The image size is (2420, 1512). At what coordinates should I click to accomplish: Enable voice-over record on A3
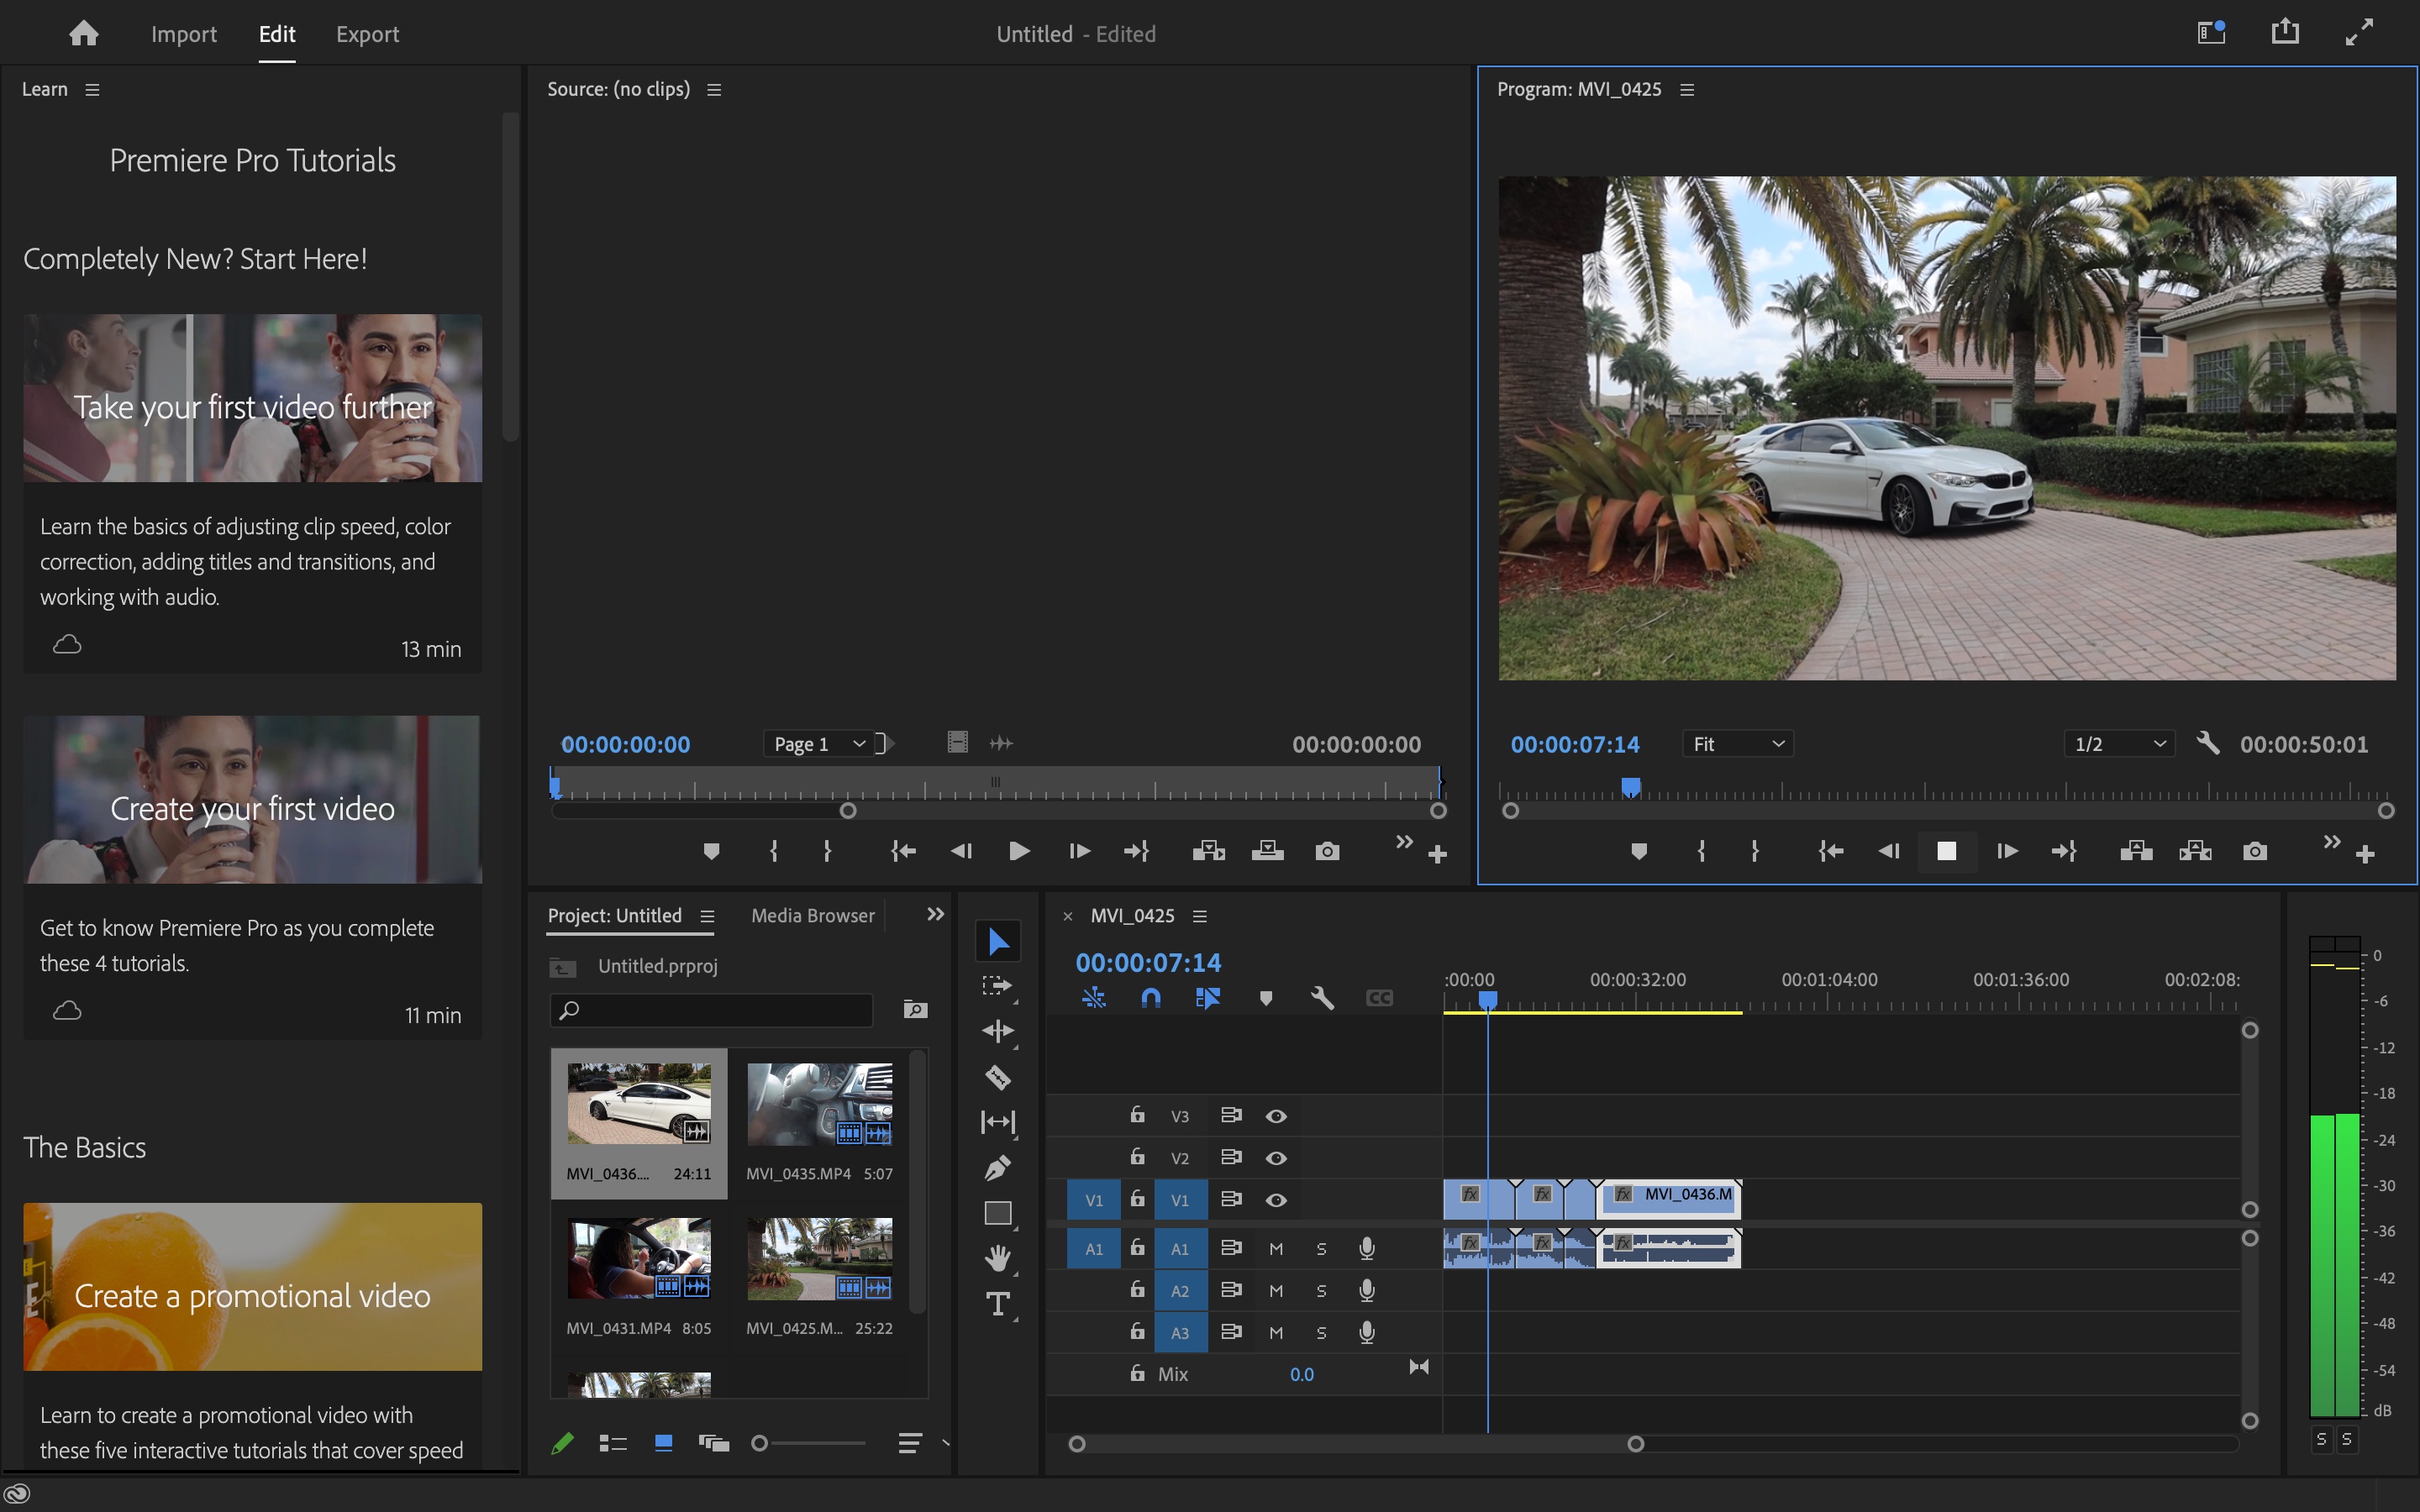pyautogui.click(x=1367, y=1332)
